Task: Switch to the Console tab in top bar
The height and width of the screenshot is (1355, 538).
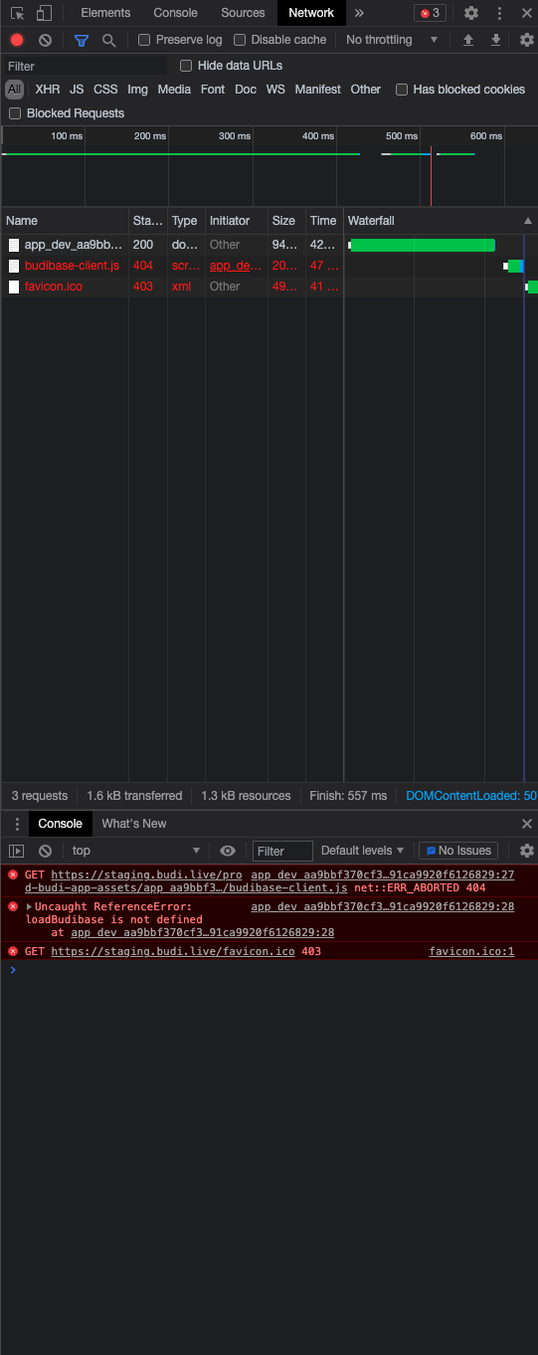Action: pos(175,13)
